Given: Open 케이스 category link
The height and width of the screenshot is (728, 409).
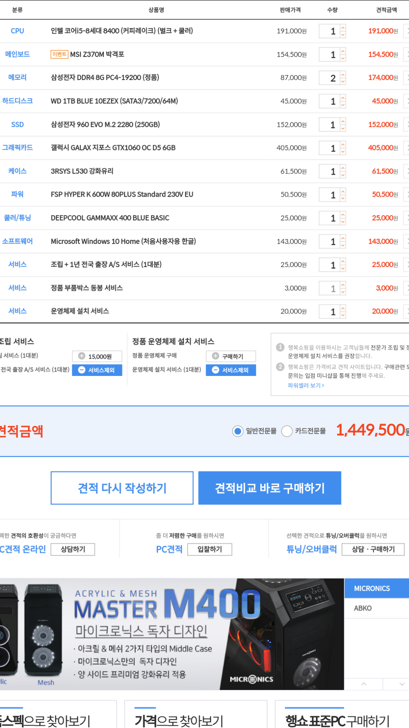Looking at the screenshot, I should click(17, 171).
